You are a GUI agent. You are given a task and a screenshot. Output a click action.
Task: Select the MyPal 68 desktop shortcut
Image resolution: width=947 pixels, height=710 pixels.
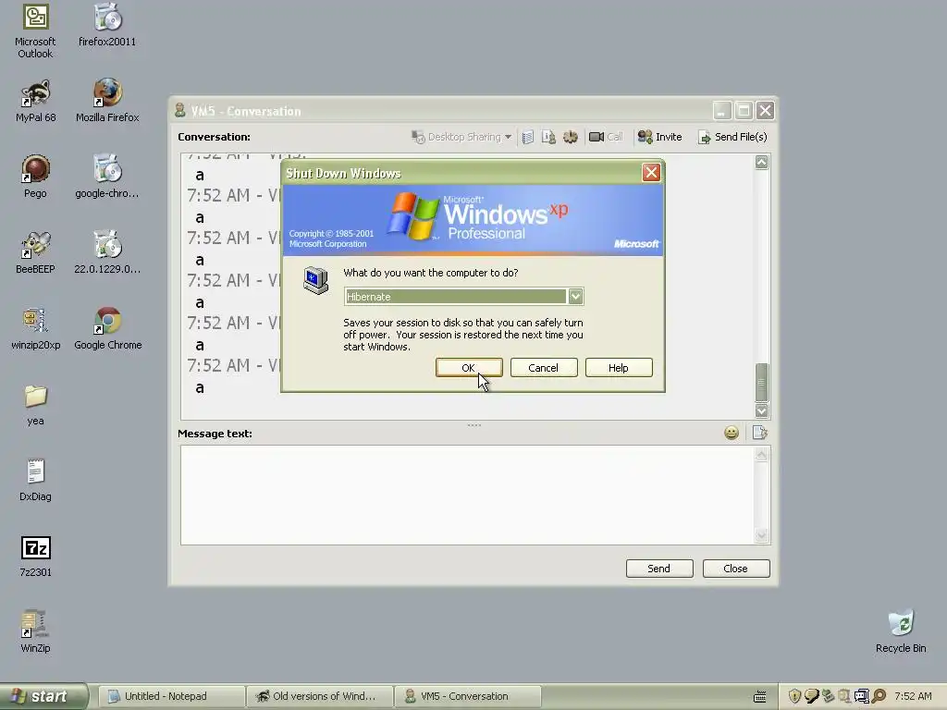pos(36,101)
